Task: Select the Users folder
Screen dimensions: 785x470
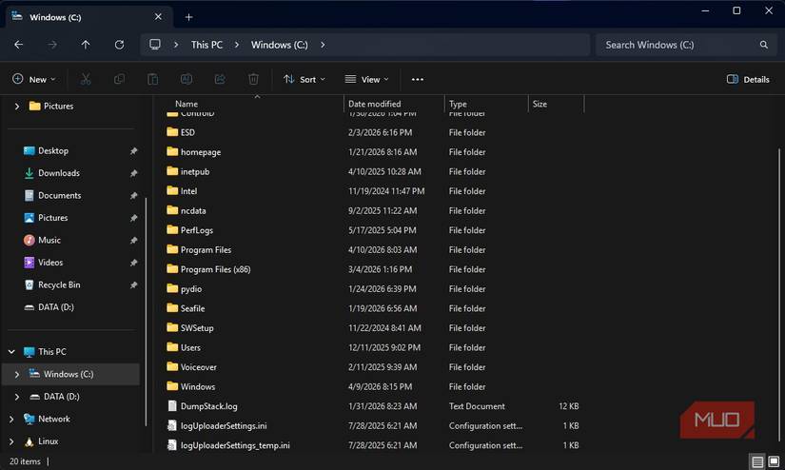Action: (190, 347)
